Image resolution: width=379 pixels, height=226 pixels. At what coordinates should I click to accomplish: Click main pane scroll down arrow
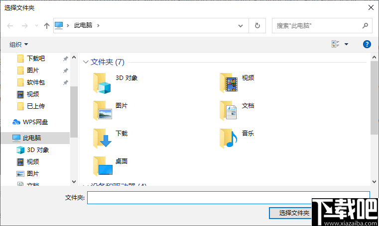point(374,181)
